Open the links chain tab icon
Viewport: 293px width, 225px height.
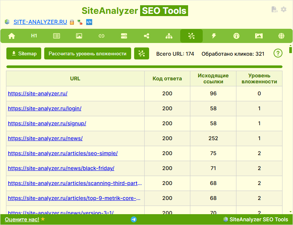point(102,36)
